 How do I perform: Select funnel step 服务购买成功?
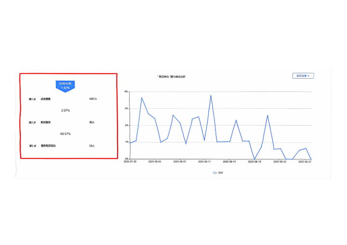(x=49, y=146)
